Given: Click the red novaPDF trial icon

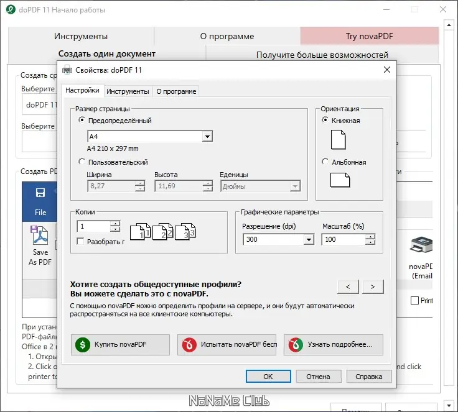Looking at the screenshot, I should click(189, 345).
